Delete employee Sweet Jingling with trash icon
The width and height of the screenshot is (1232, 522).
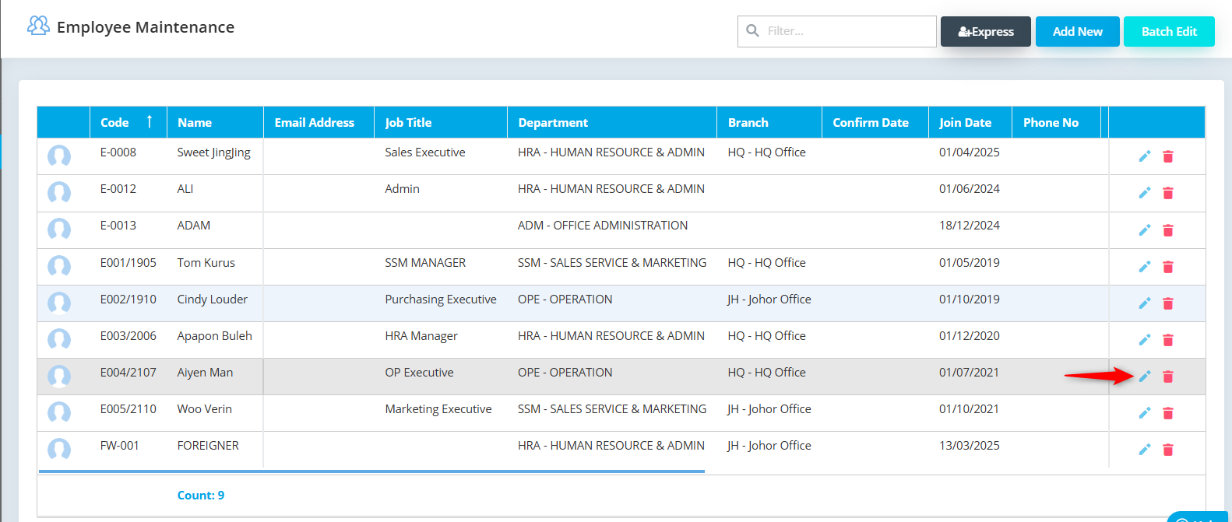pos(1167,156)
